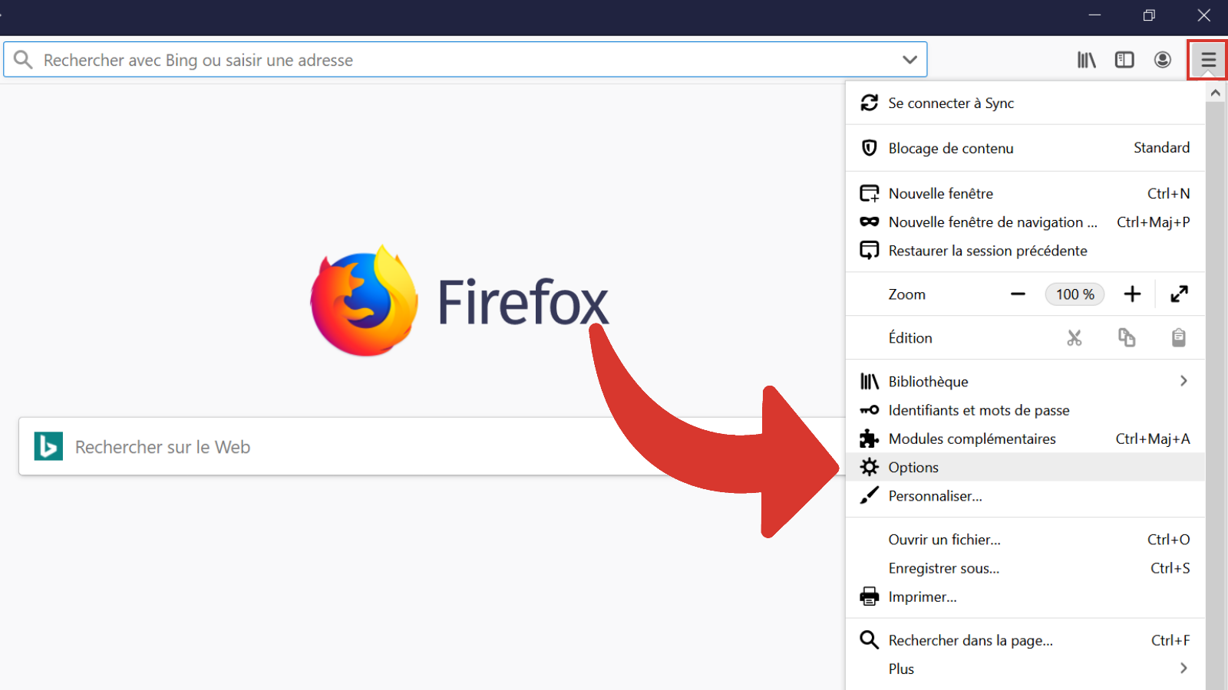Open the address bar history dropdown arrow
Screen dimensions: 1228x690
[x=909, y=59]
